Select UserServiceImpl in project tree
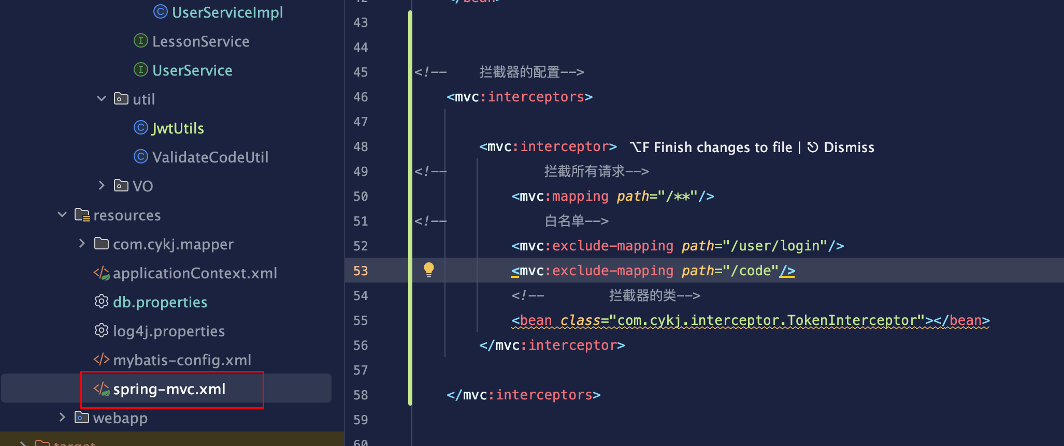 [x=227, y=12]
